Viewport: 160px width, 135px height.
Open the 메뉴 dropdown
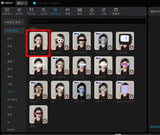click(x=22, y=3)
